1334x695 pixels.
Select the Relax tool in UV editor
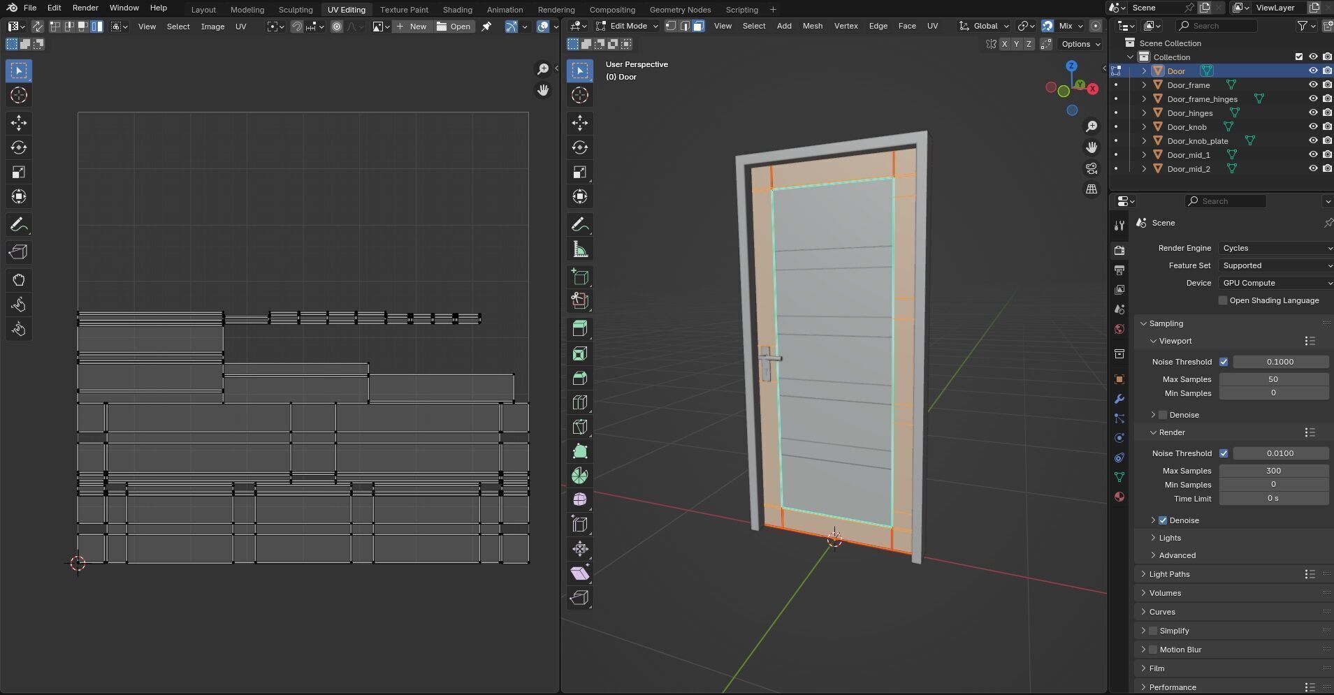click(19, 305)
